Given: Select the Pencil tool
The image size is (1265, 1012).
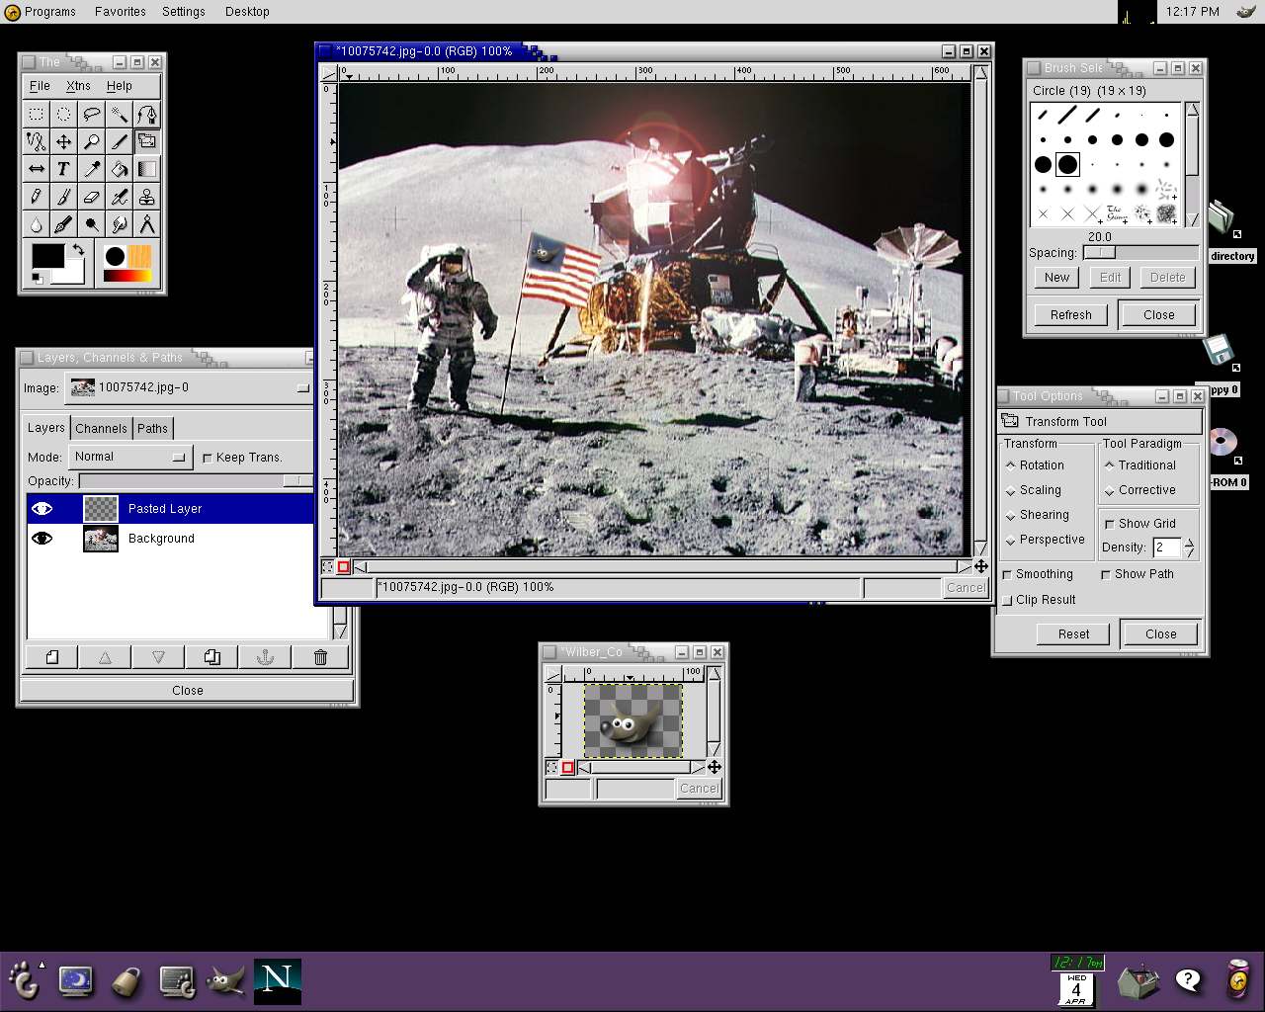Looking at the screenshot, I should tap(36, 197).
